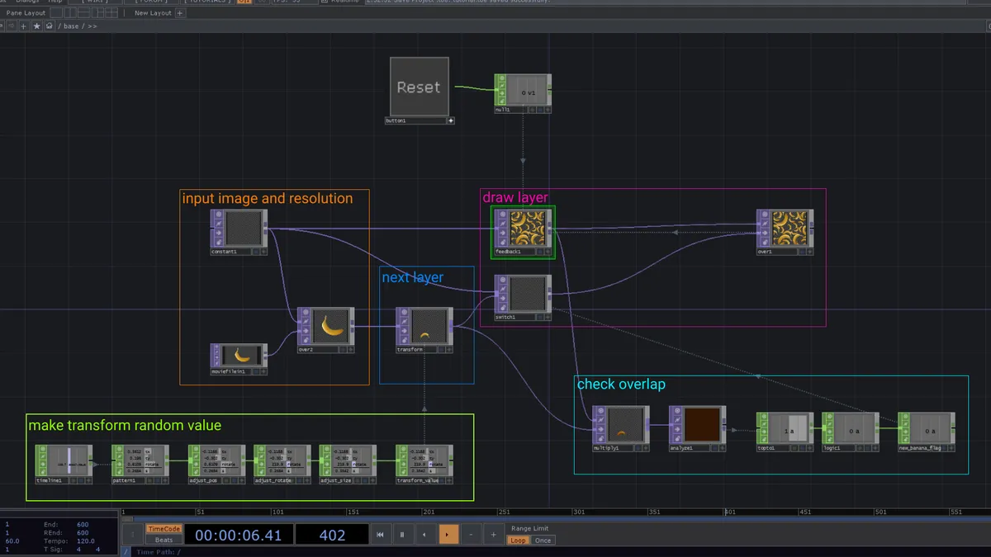Click the plus icon beside button1 label
This screenshot has height=557, width=991.
click(451, 120)
